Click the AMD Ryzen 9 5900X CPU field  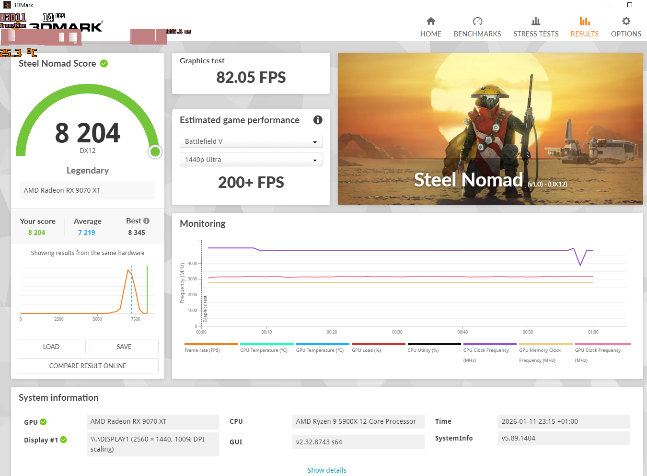coord(358,421)
